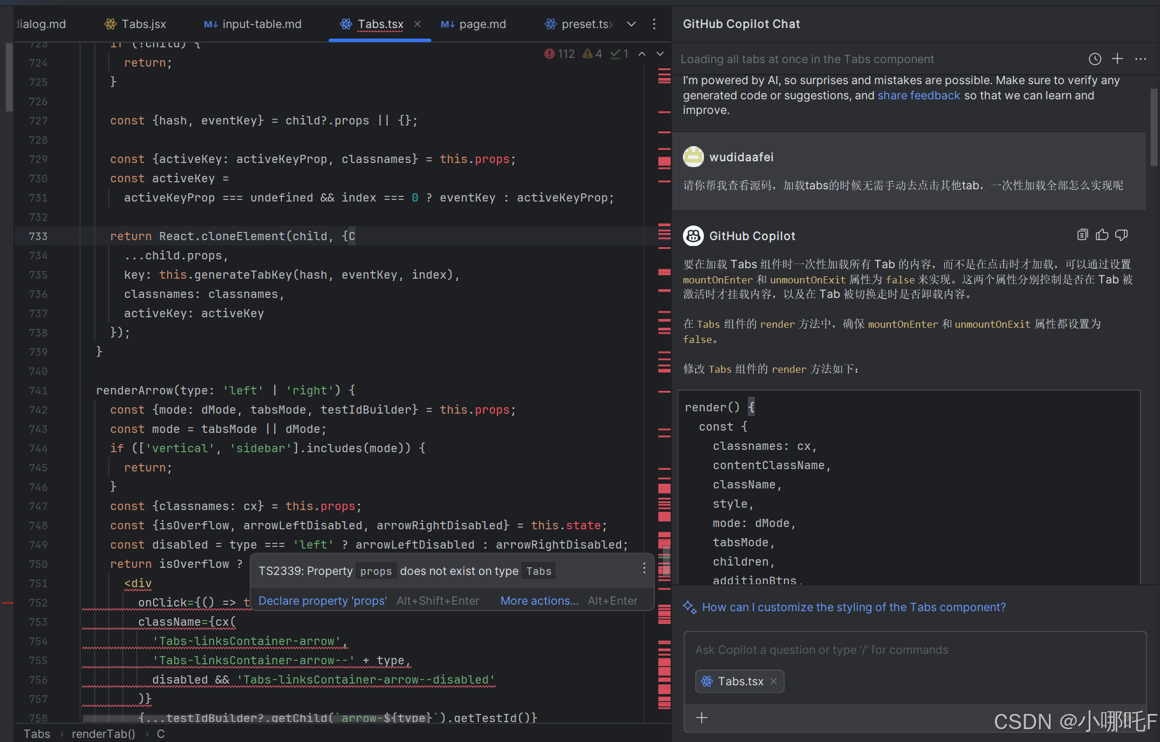Click the 4 warnings indicator
The image size is (1160, 742).
(x=592, y=53)
